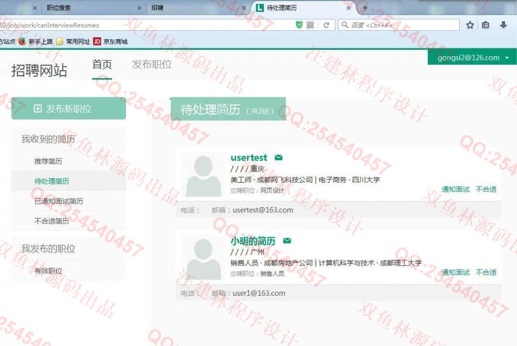Open the usertest resume title link
The height and width of the screenshot is (346, 517).
click(249, 157)
